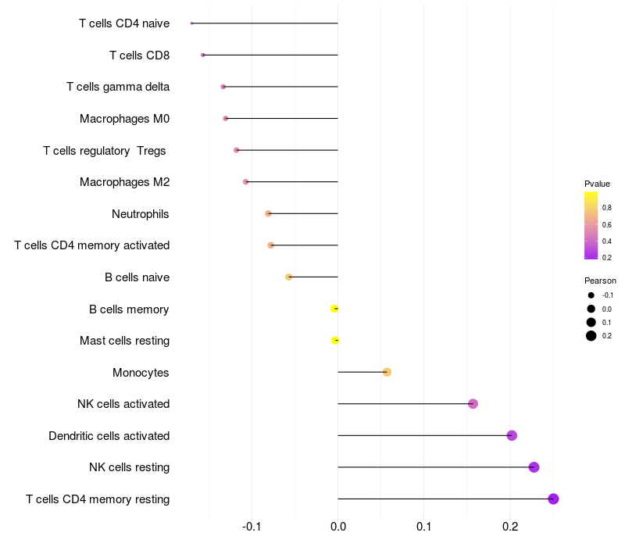The image size is (625, 547).
Task: Select the B cells naive data point
Action: 289,277
